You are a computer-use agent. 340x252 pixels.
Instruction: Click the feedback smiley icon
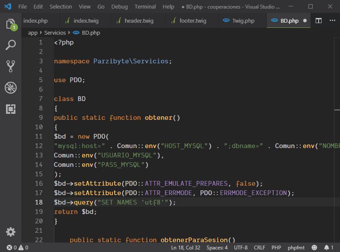(314, 247)
